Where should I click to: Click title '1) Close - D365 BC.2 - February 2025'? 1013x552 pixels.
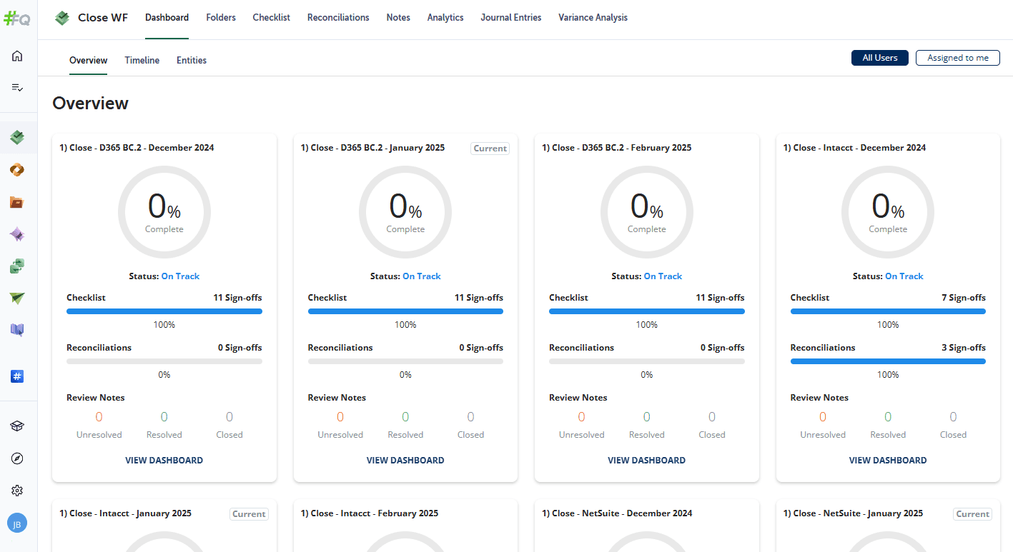tap(617, 148)
